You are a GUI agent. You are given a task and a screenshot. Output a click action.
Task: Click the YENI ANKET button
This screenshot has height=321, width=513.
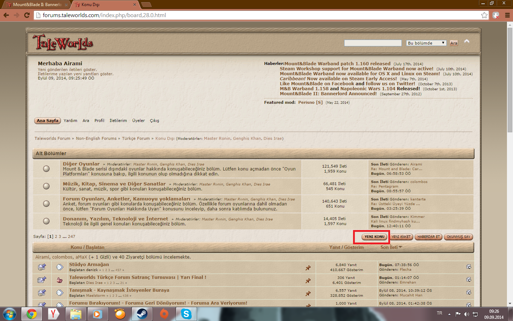(x=401, y=237)
